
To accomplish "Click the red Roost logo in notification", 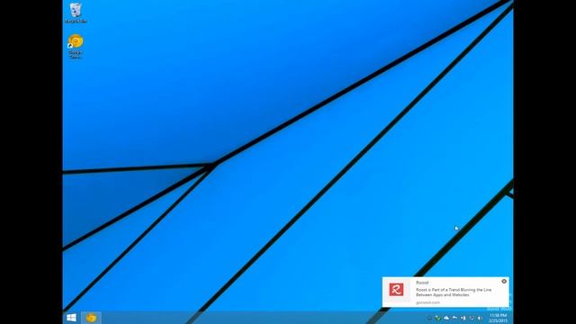I will pyautogui.click(x=396, y=290).
